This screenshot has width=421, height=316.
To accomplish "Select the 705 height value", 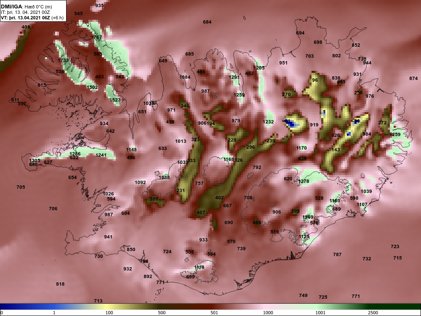I will pos(21,187).
